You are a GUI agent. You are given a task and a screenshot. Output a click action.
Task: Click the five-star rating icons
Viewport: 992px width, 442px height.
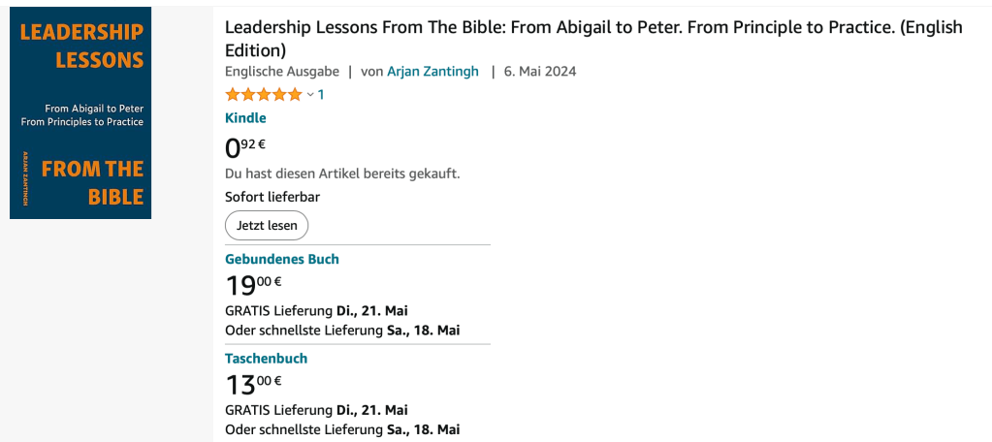(263, 94)
